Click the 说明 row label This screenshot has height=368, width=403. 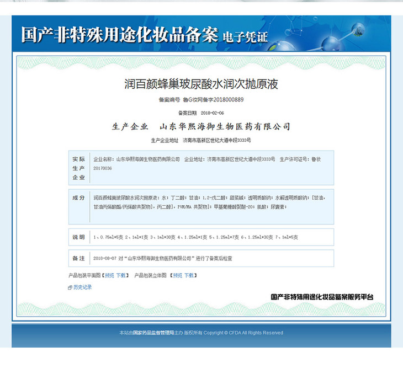pos(78,237)
